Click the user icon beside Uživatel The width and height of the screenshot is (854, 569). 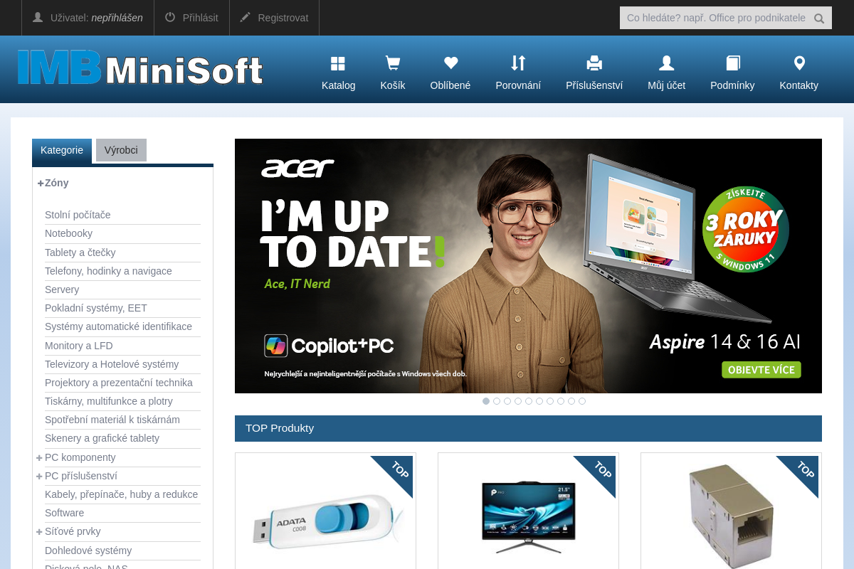pos(38,17)
